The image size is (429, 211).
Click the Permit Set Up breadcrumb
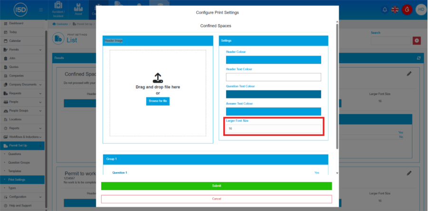[82, 24]
